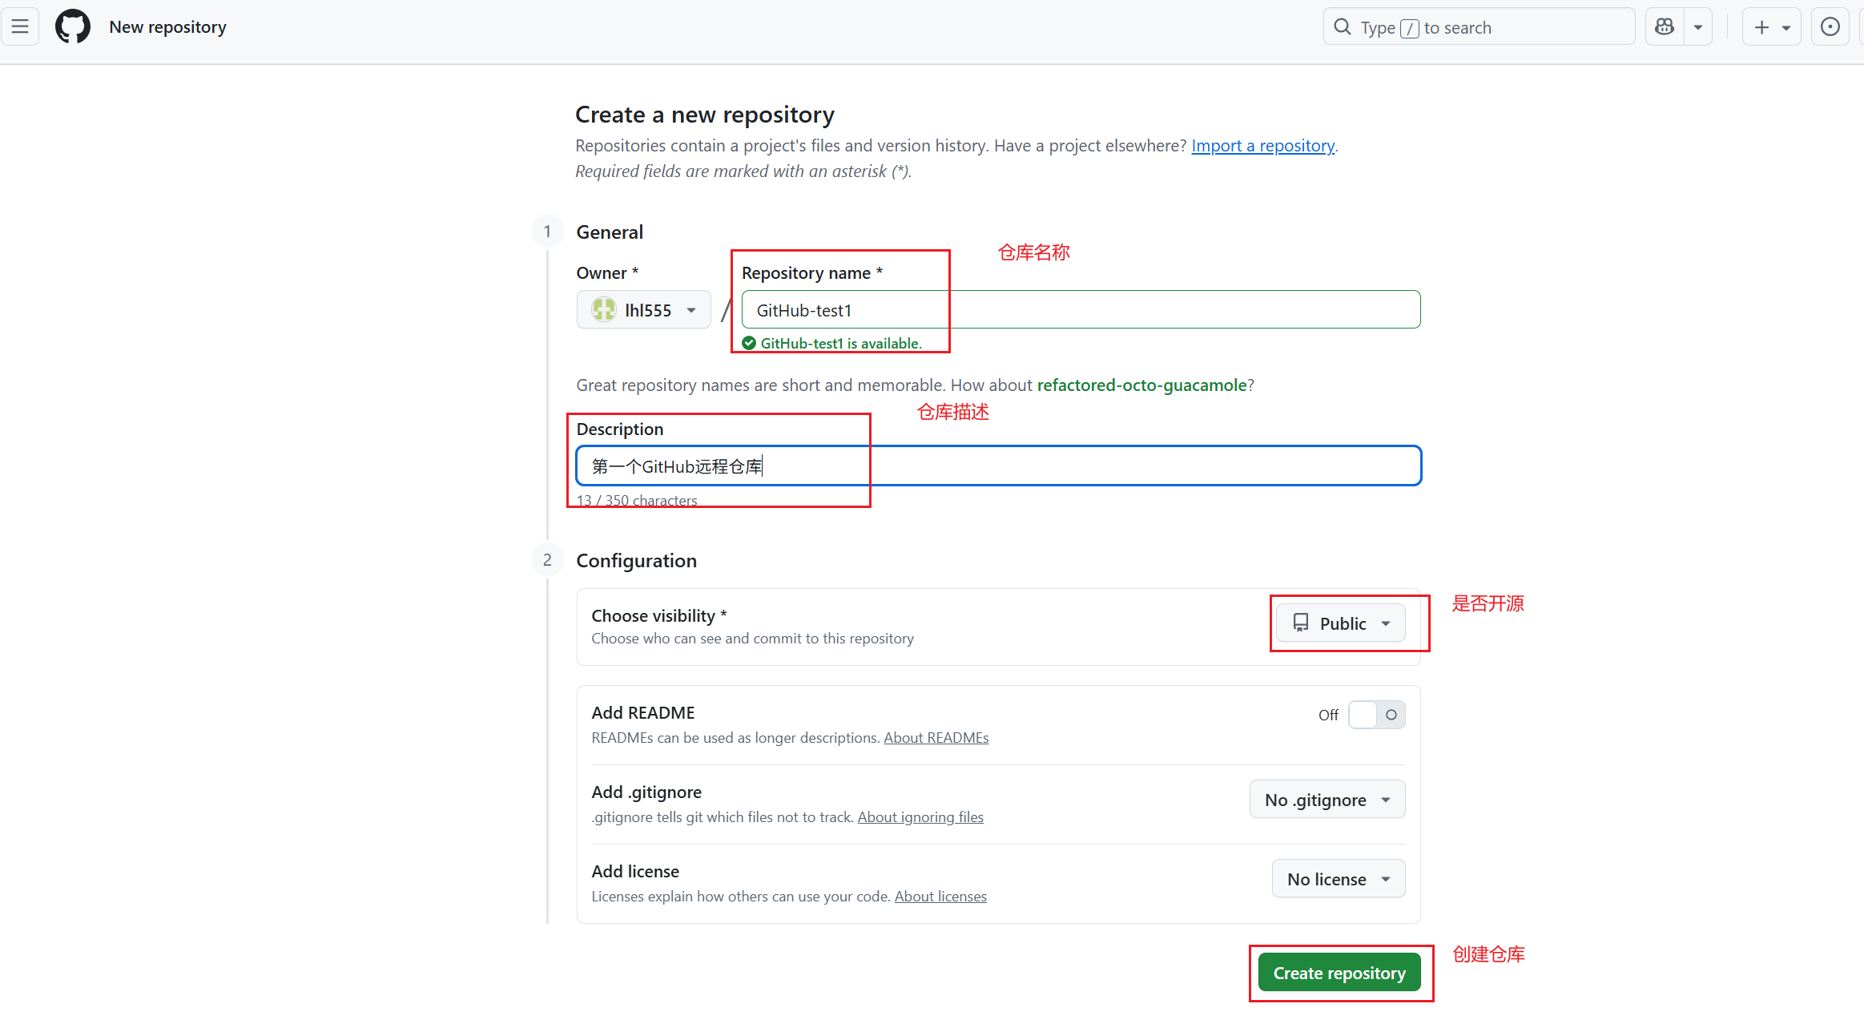Open the Owner lhl555 dropdown
Viewport: 1864px width, 1024px height.
coord(644,310)
